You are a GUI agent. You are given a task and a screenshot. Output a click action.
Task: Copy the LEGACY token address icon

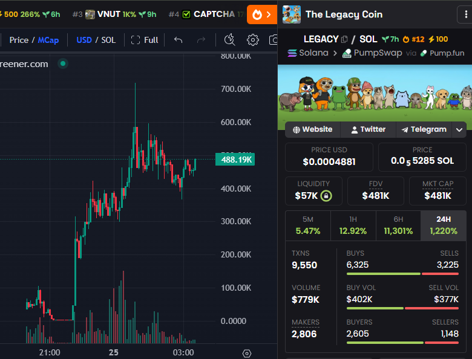344,39
